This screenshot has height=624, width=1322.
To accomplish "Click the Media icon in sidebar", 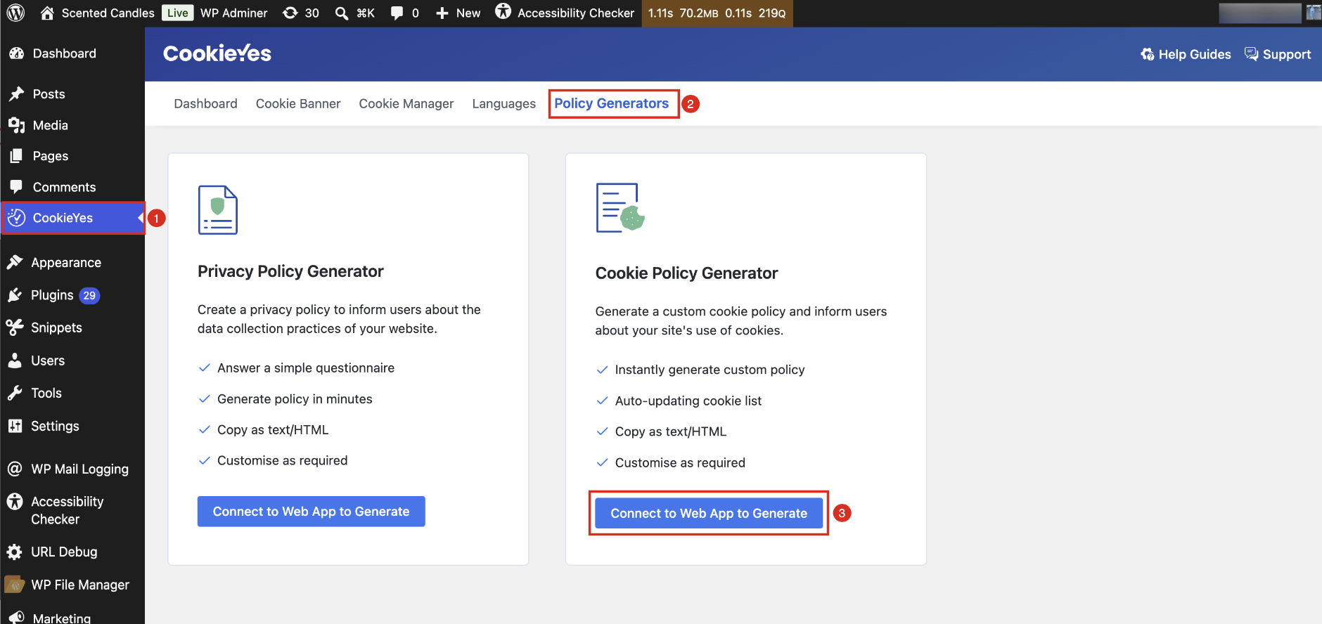I will (16, 125).
